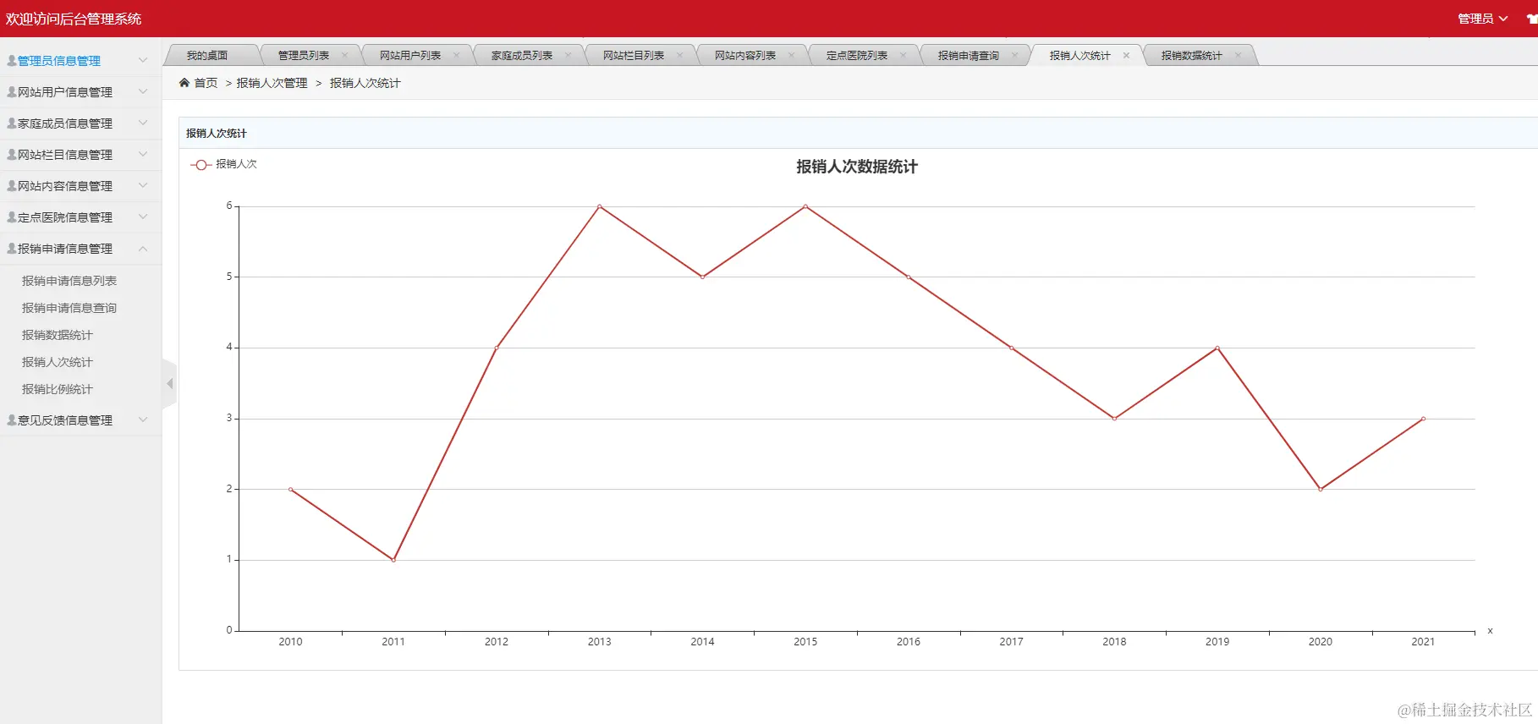Open 报销数据统计 in sidebar
This screenshot has height=724, width=1538.
58,335
